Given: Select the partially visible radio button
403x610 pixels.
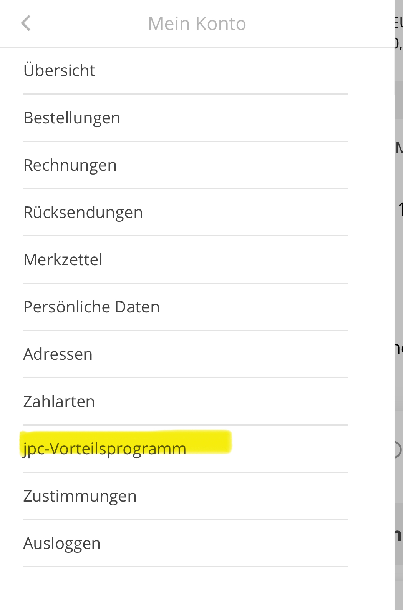Looking at the screenshot, I should point(398,449).
